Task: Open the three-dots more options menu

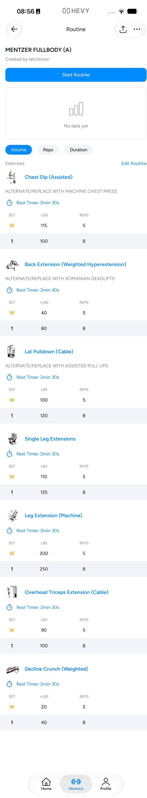Action: pyautogui.click(x=137, y=29)
